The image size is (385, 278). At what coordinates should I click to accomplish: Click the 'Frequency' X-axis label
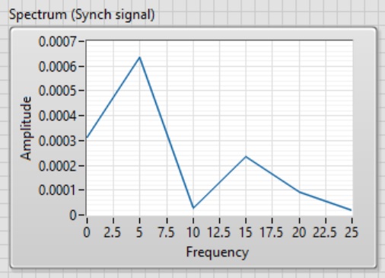(218, 252)
